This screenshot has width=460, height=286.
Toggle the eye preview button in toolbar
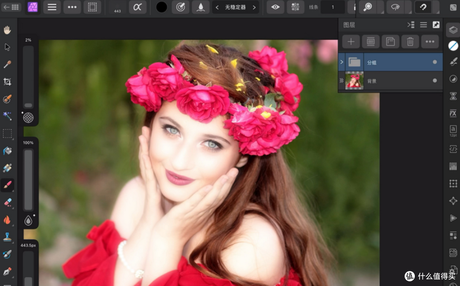275,7
